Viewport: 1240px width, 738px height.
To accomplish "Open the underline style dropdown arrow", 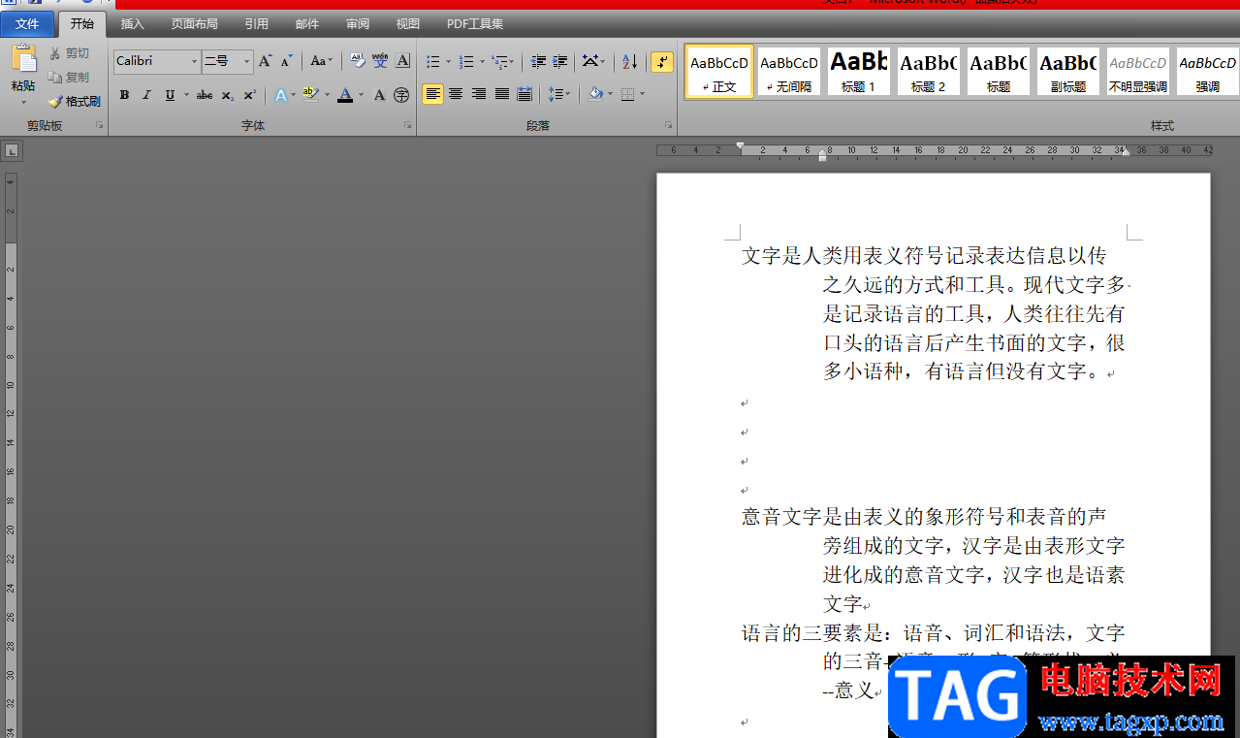I will [185, 95].
